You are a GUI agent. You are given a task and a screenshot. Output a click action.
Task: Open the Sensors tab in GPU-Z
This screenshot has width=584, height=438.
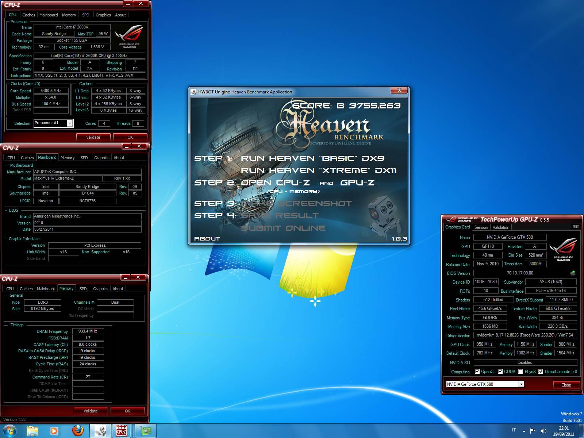tap(481, 227)
